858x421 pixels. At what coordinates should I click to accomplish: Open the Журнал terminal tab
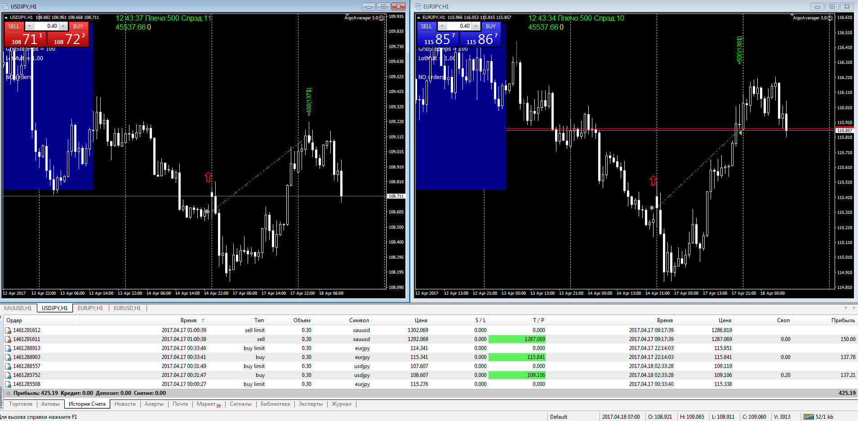pyautogui.click(x=342, y=404)
